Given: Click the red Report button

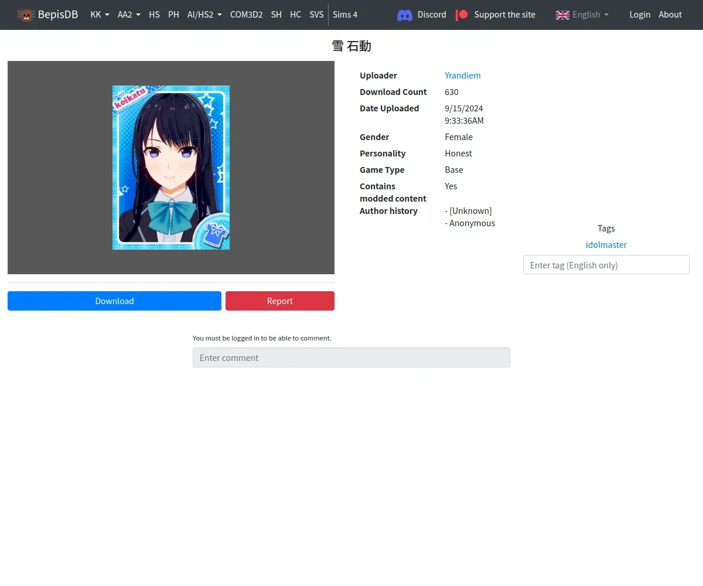Looking at the screenshot, I should 280,301.
